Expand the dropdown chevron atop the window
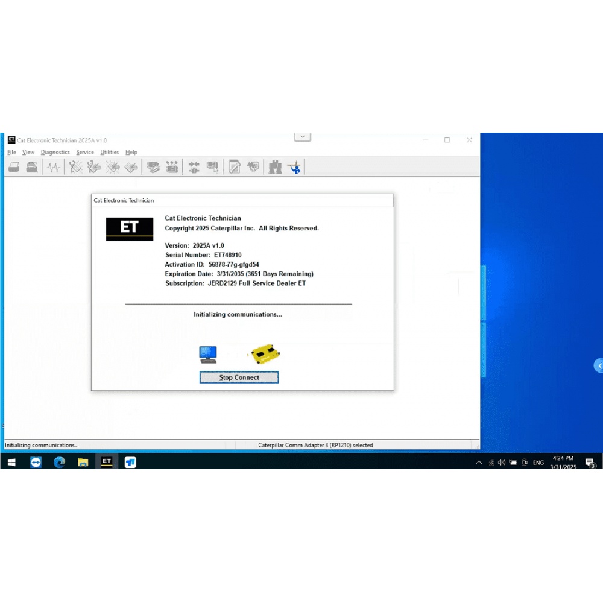Viewport: 603px width, 603px height. pos(303,137)
